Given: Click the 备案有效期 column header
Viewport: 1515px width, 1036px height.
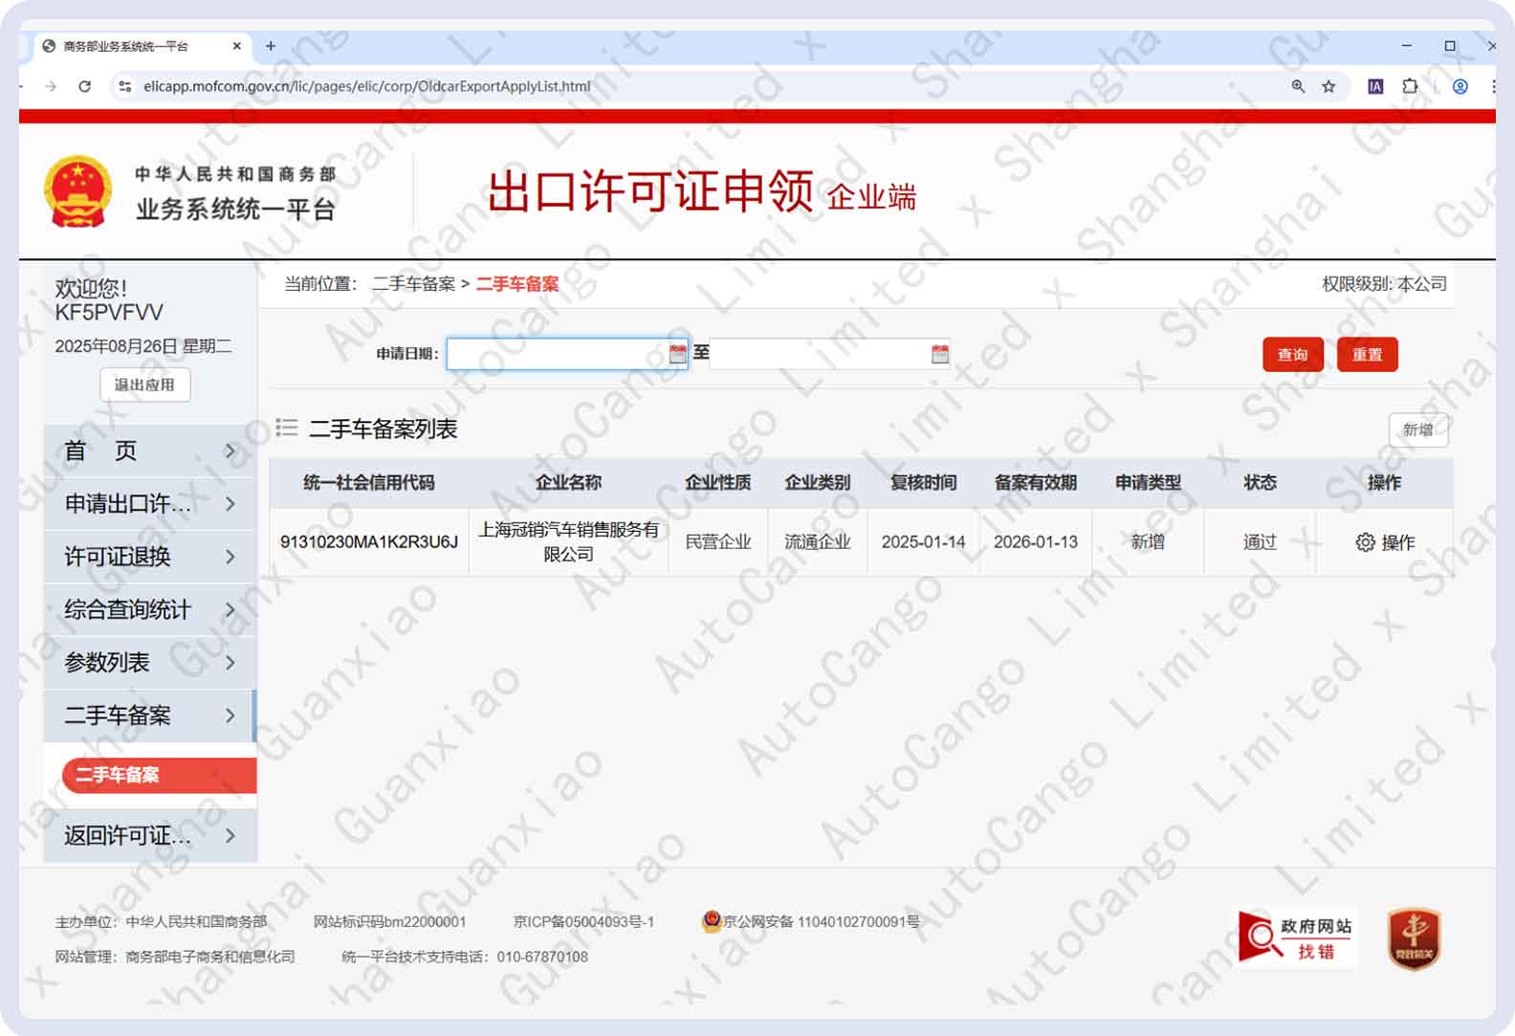Looking at the screenshot, I should pos(1036,483).
